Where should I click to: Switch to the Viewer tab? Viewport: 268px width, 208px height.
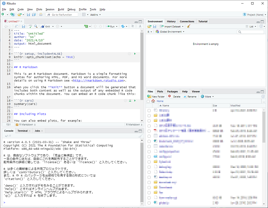[x=196, y=91]
